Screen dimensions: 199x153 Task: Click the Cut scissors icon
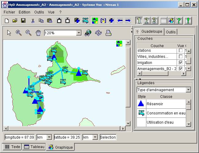[x=32, y=21]
